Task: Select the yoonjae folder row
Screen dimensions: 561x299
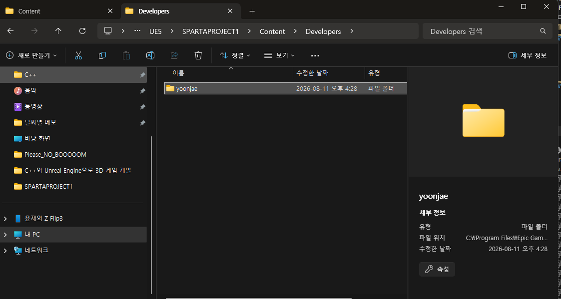Action: tap(286, 88)
